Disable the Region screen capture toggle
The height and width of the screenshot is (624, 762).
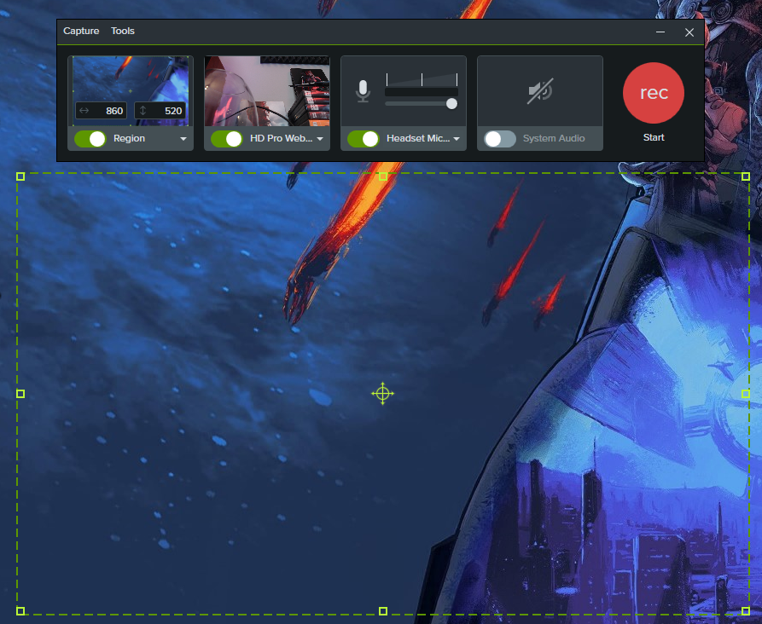[x=90, y=139]
